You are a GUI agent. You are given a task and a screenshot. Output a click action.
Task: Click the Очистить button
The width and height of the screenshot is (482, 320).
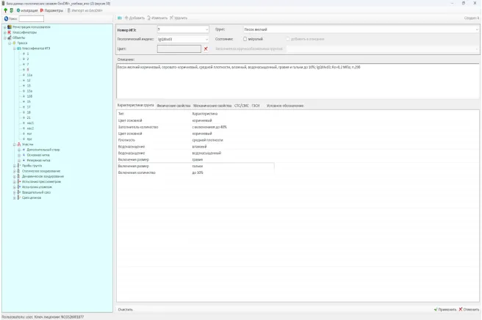(x=126, y=309)
